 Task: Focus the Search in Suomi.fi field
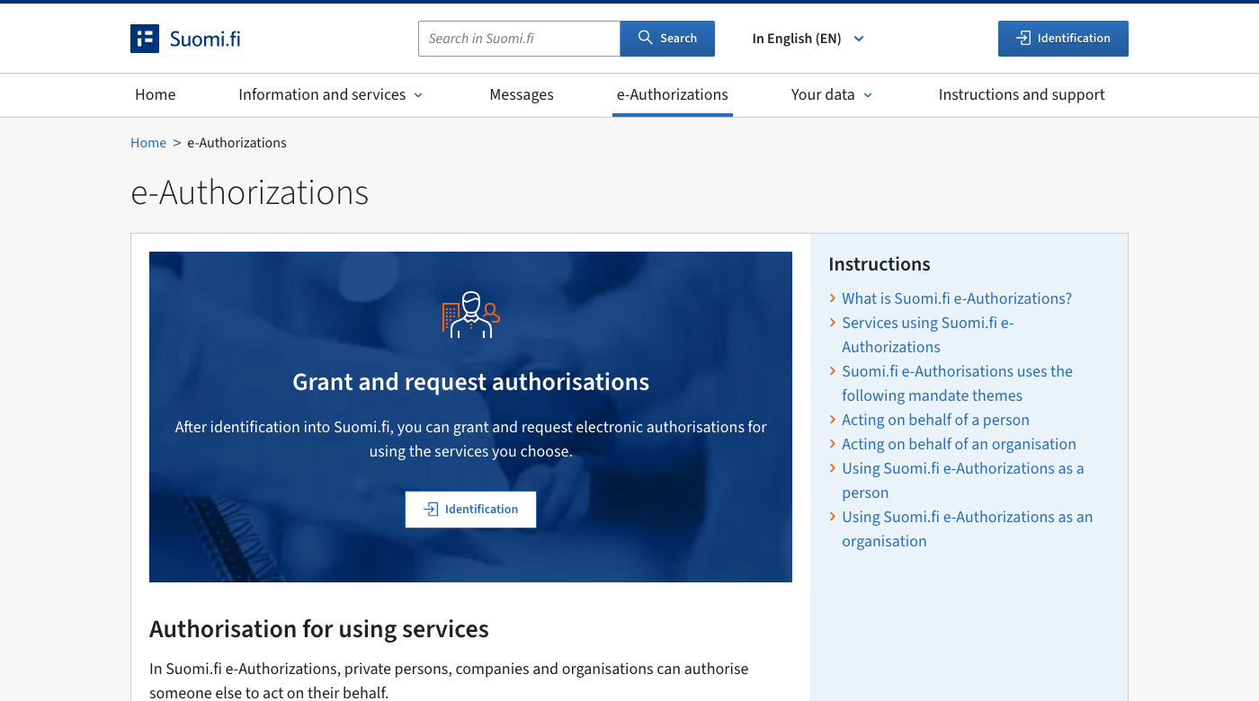(519, 39)
